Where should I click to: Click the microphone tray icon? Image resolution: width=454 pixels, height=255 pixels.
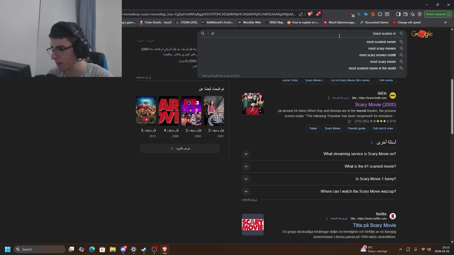click(415, 249)
